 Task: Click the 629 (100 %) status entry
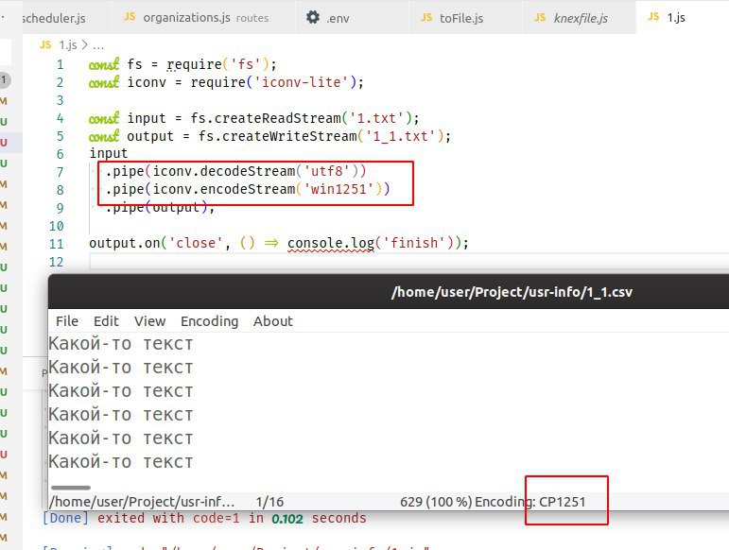(436, 502)
